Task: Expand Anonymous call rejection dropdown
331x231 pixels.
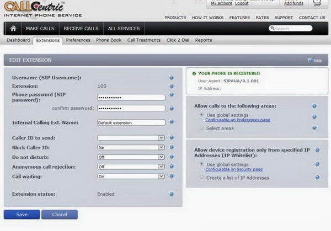Action: (x=131, y=166)
